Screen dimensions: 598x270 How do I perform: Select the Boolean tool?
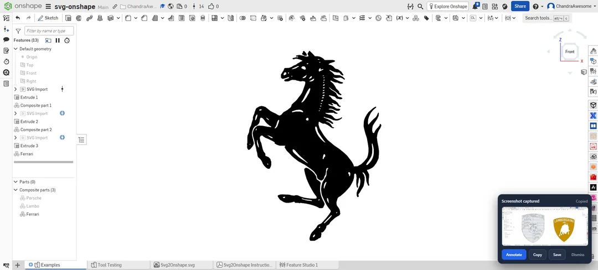[x=243, y=18]
